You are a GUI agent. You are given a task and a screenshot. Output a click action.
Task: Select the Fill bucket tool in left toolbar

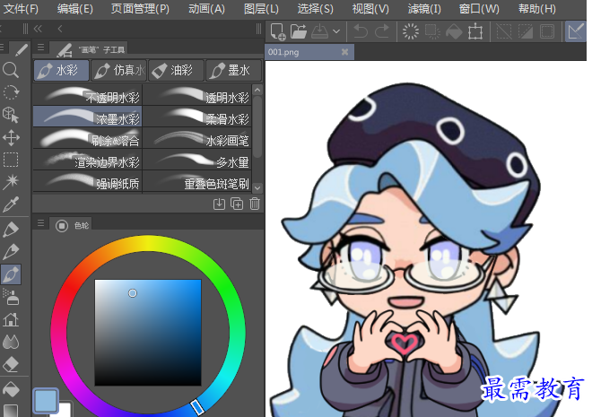pos(11,389)
